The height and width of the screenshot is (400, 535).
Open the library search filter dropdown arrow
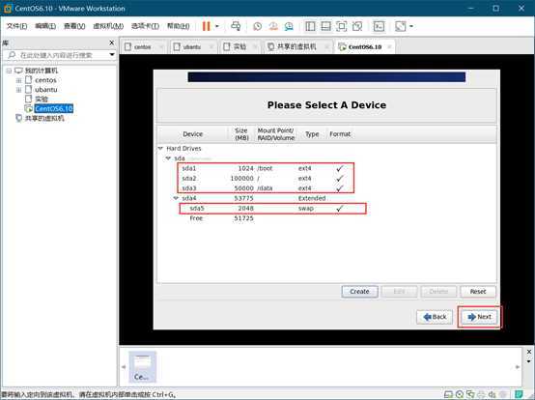[x=112, y=55]
